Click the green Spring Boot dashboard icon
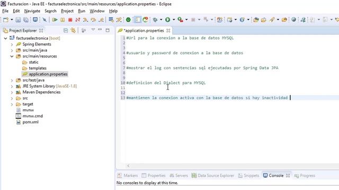The height and width of the screenshot is (190, 339). pos(128,20)
